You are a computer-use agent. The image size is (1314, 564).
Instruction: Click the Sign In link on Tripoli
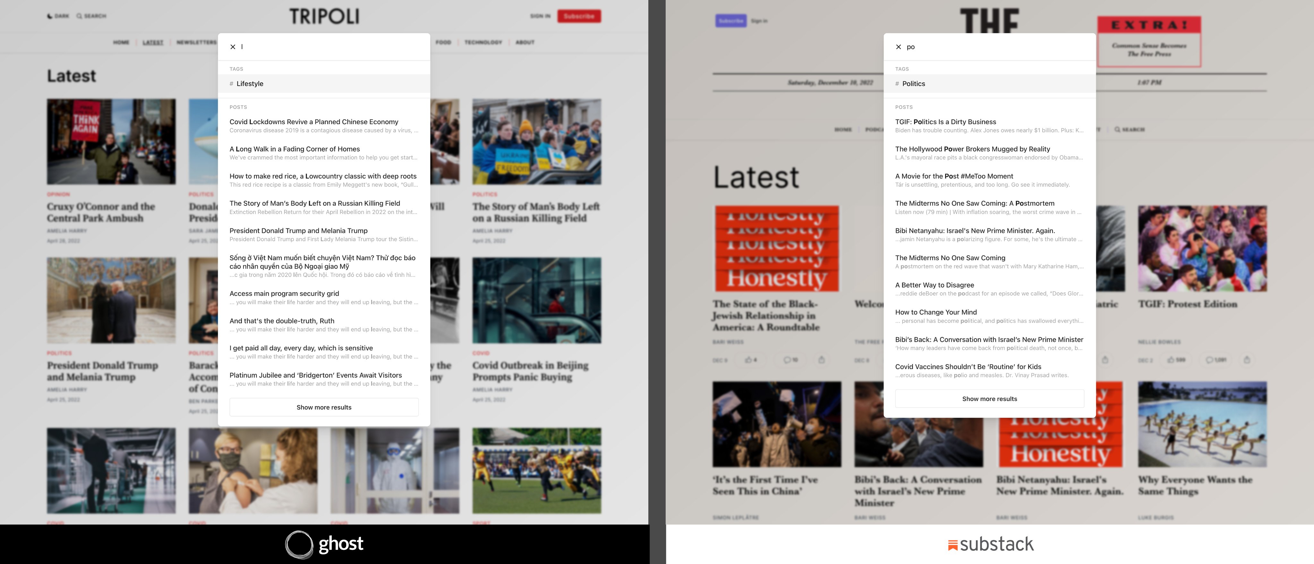click(540, 16)
